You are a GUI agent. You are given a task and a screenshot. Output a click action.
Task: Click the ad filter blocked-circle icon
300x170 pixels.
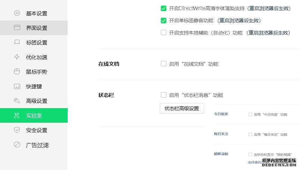tap(17, 145)
